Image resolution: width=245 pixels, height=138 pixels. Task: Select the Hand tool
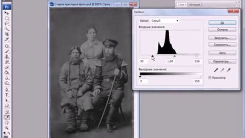click(7, 123)
